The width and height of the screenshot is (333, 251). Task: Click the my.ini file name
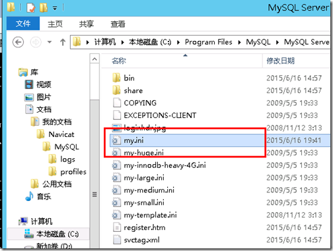coord(133,140)
